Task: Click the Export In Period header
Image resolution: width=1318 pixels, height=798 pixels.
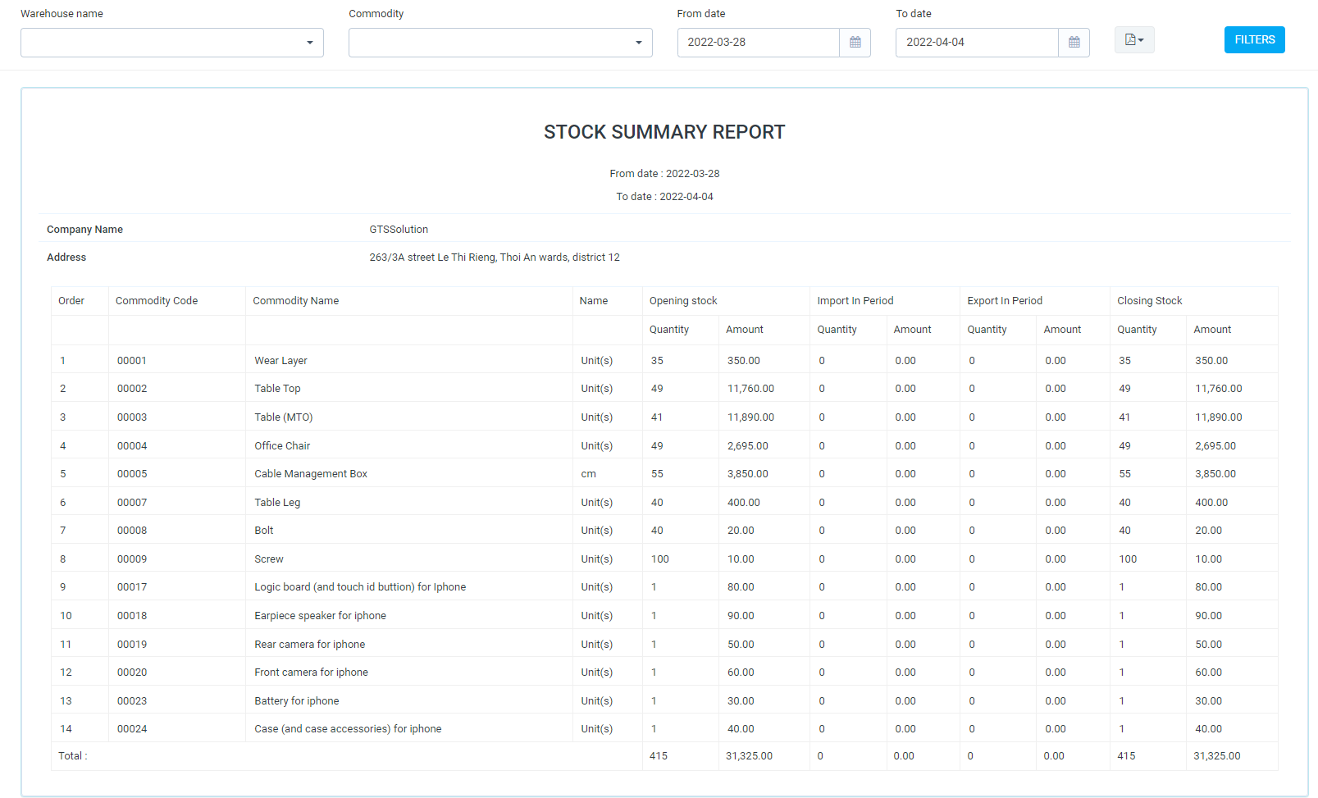Action: click(x=1005, y=301)
